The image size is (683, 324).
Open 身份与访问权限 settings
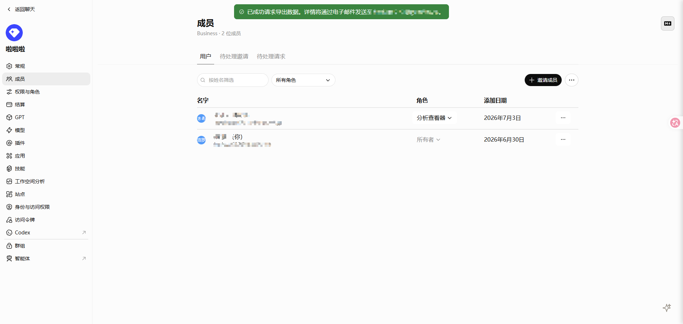tap(46, 207)
